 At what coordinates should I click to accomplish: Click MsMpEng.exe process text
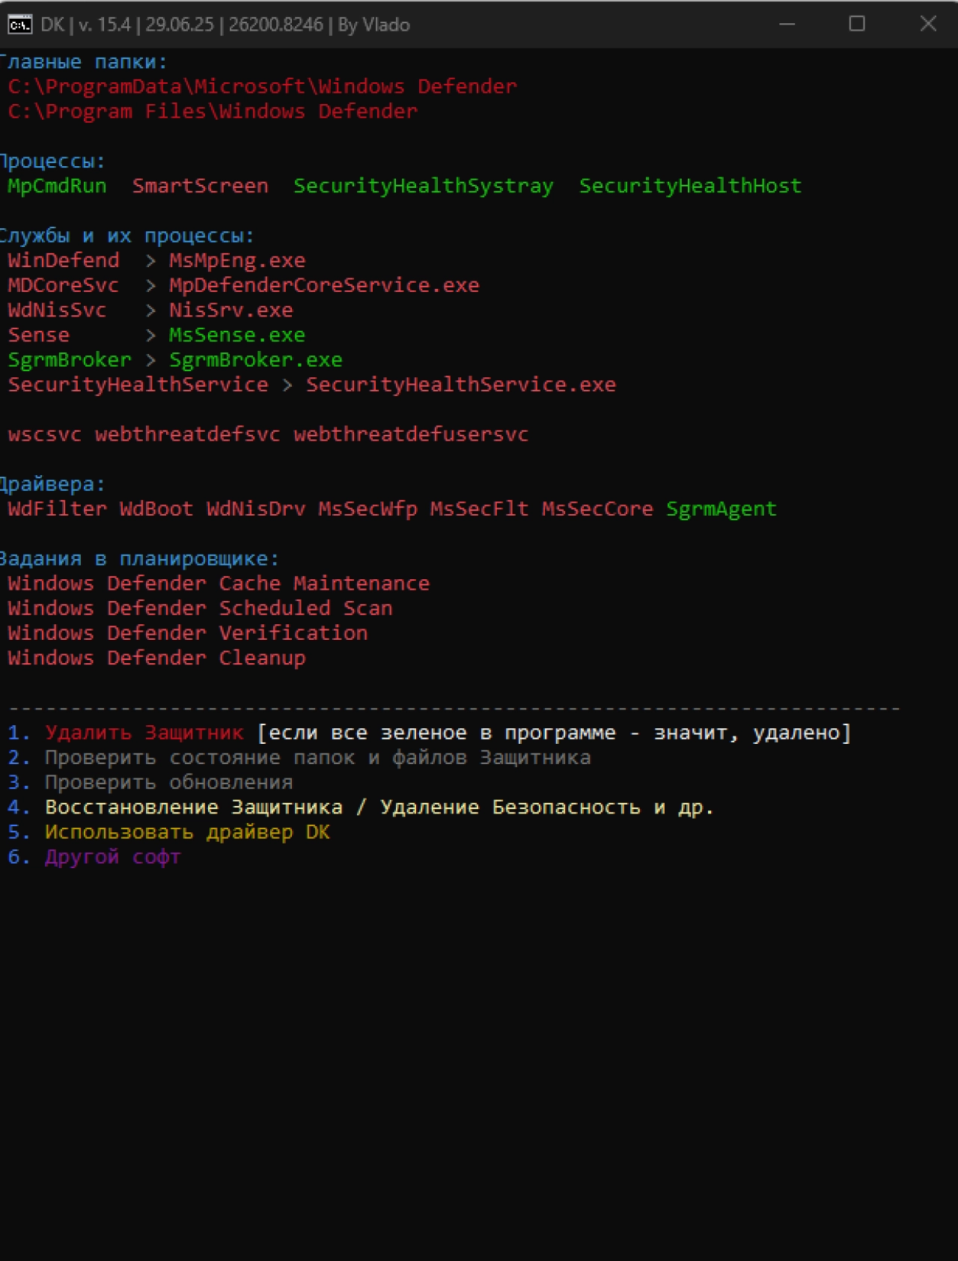(237, 260)
